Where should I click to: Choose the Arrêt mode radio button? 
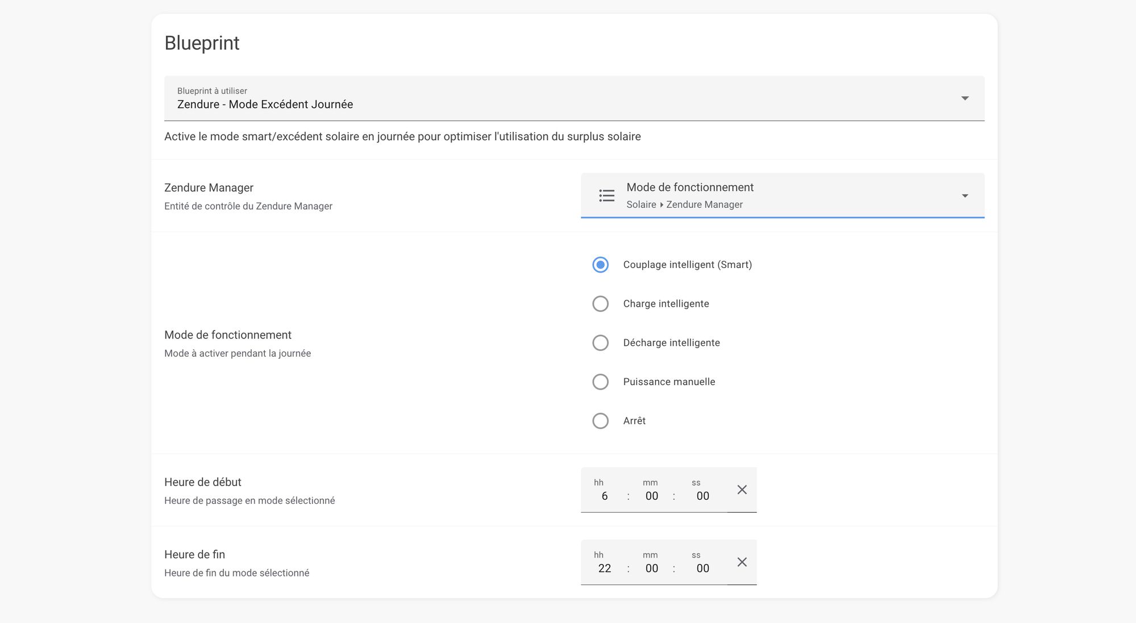tap(600, 421)
